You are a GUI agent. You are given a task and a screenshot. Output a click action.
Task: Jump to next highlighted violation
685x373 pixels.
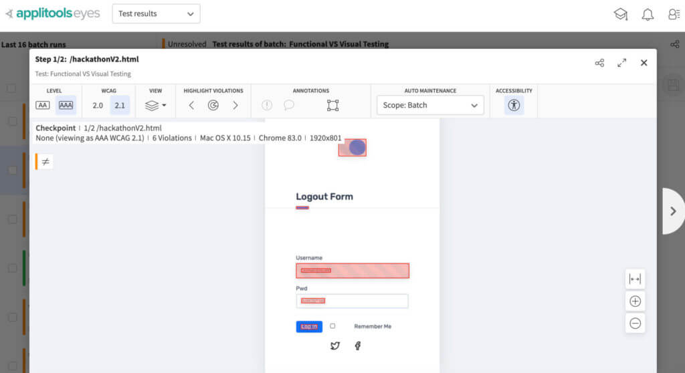pos(235,105)
